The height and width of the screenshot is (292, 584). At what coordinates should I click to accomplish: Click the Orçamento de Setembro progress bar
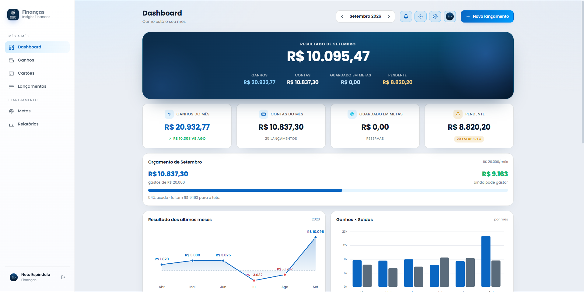(328, 190)
